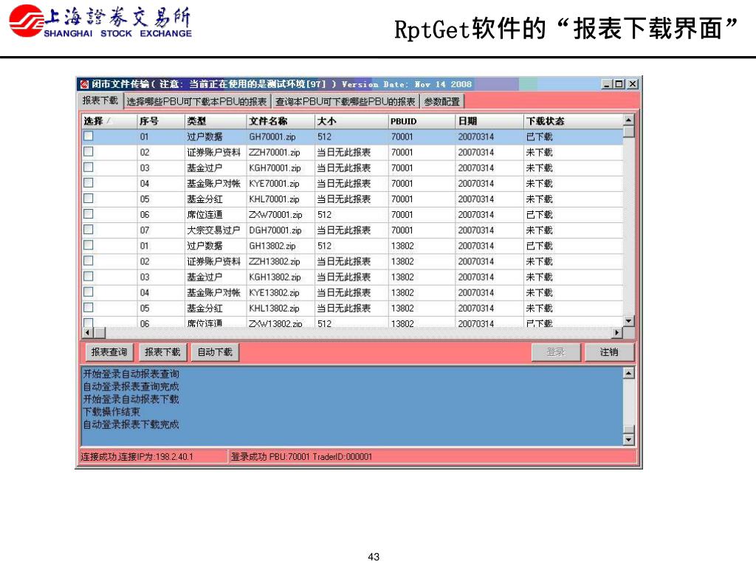Screen dimensions: 756x567
Task: Click log line 自动登录报表下载完成
Action: click(x=131, y=425)
